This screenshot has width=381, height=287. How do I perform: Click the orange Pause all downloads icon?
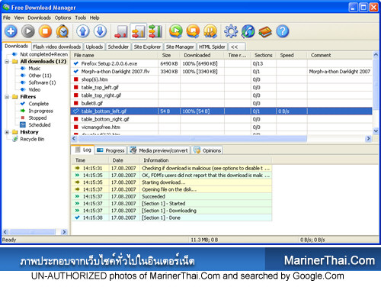(x=210, y=31)
